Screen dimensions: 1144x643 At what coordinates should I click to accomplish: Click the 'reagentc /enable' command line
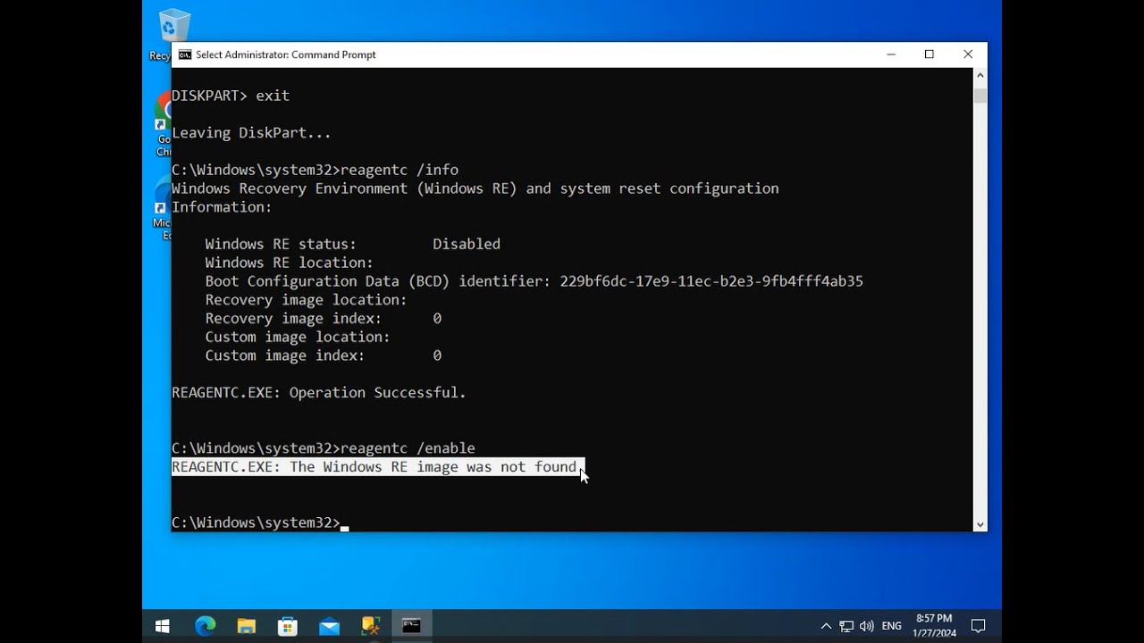(324, 448)
